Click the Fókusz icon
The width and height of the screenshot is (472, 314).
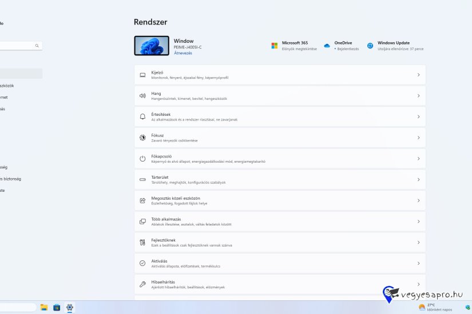click(142, 138)
